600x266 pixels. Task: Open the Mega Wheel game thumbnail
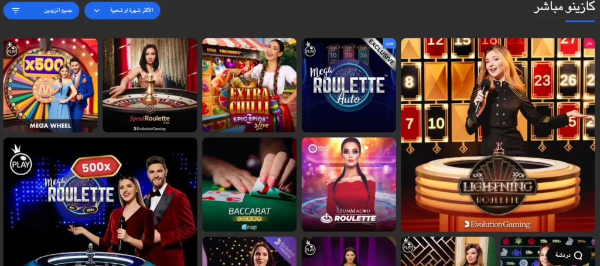coord(50,85)
